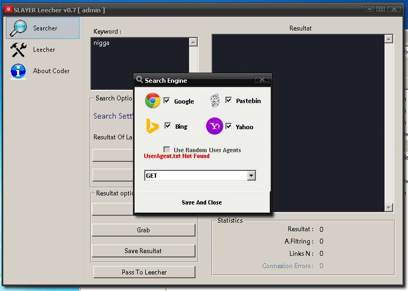
Task: Click the Google Chrome logo icon
Action: click(153, 101)
